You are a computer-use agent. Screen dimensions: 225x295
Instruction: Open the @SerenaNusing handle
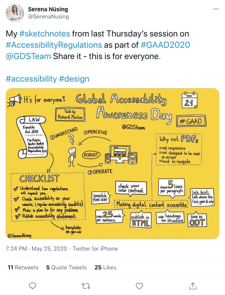[48, 17]
